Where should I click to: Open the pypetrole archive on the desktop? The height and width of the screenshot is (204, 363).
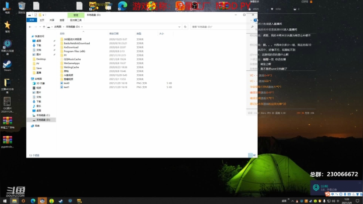8,142
